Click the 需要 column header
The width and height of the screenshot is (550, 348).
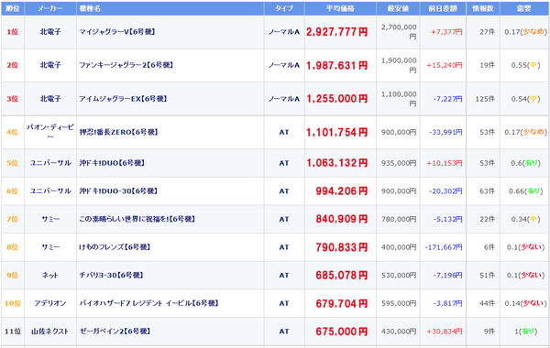[524, 8]
